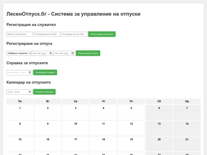
Task: Click the Пн column header
Action: [x=20, y=101]
